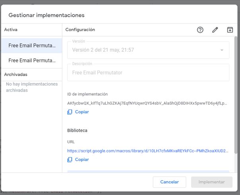240x195 pixels.
Task: Click the vertical scrollbar in Configuración panel
Action: [x=236, y=95]
